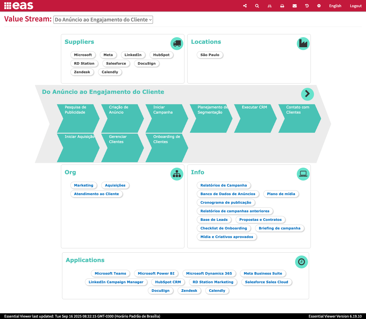Click the value stream chevron arrow icon
Screen dimensions: 366x319
(x=307, y=94)
